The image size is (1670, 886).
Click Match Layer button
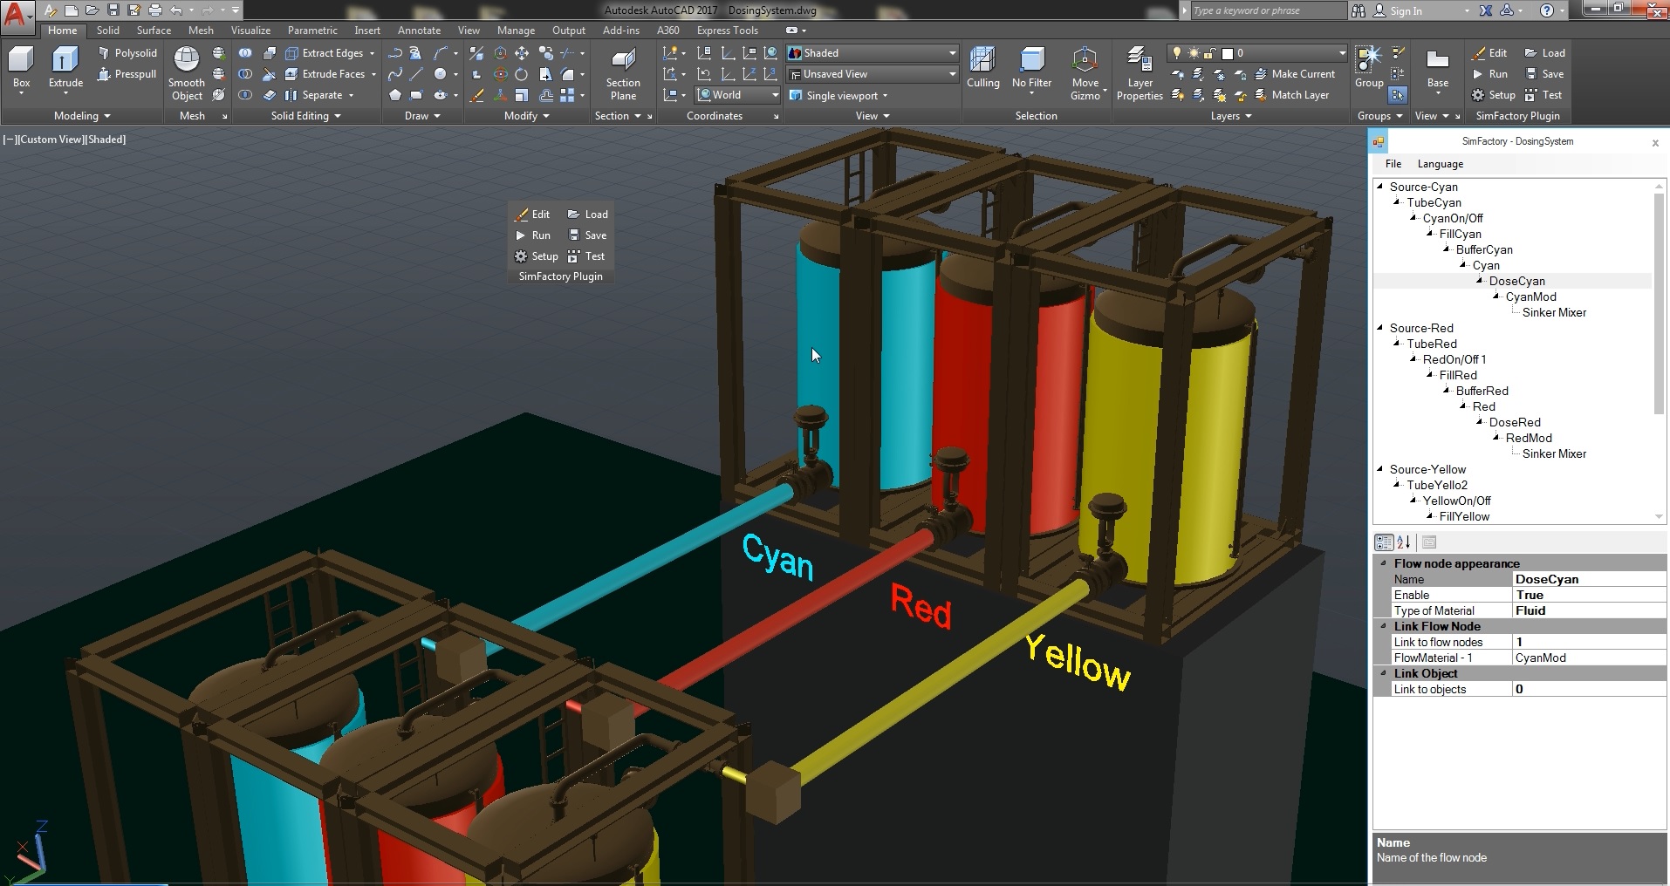pyautogui.click(x=1291, y=95)
